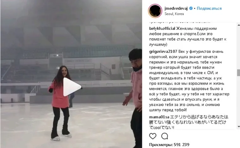Image resolution: width=240 pixels, height=148 pixels.
Task: Click the jmedvedevaj username
Action: pyautogui.click(x=176, y=8)
